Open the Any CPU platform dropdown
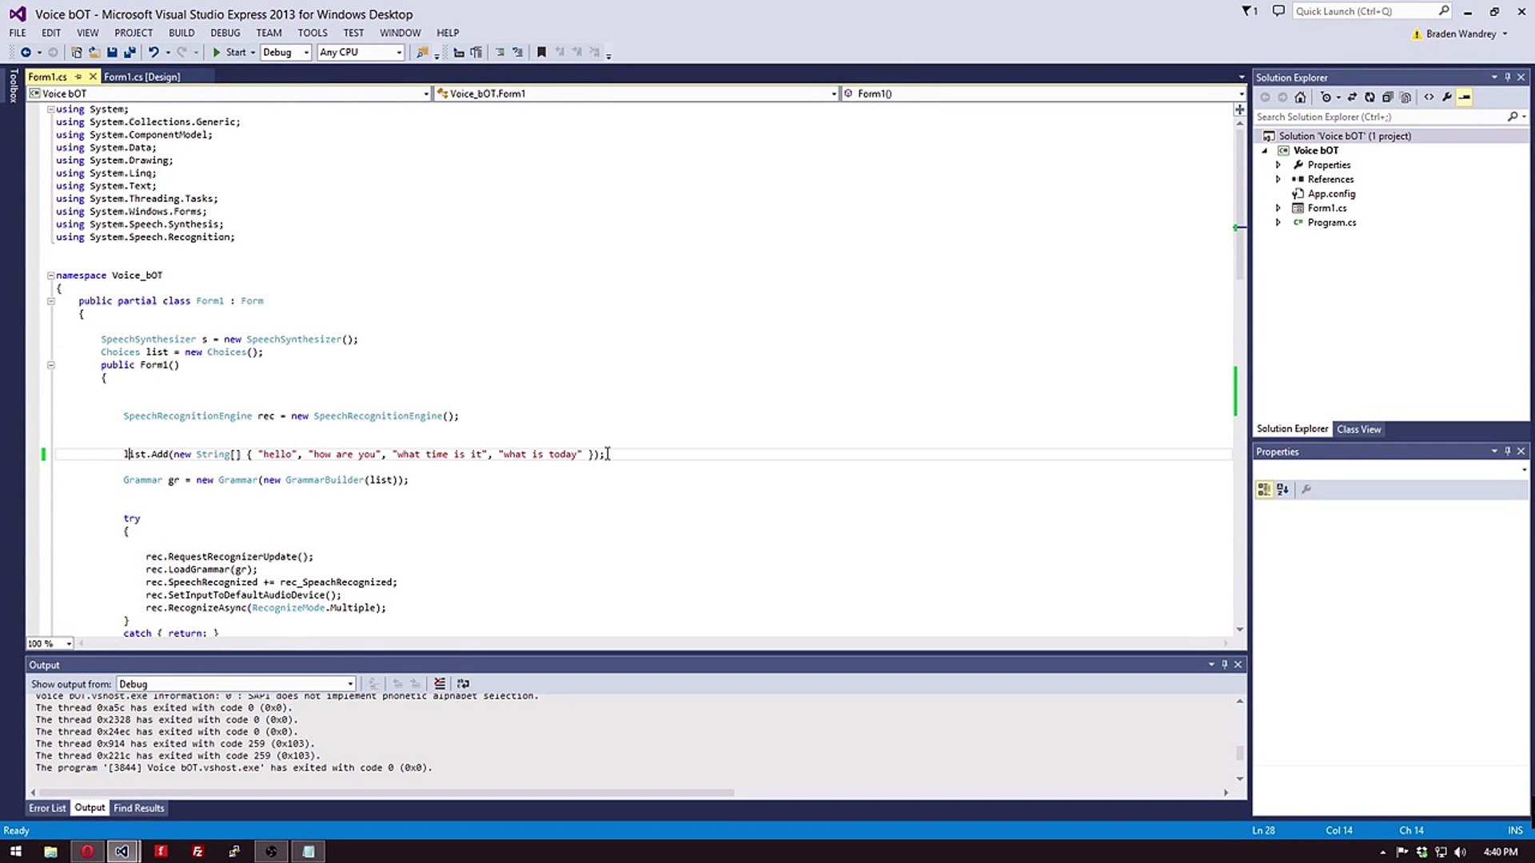 point(361,52)
